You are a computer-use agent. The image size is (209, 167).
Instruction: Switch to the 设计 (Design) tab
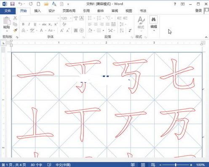(x=51, y=11)
